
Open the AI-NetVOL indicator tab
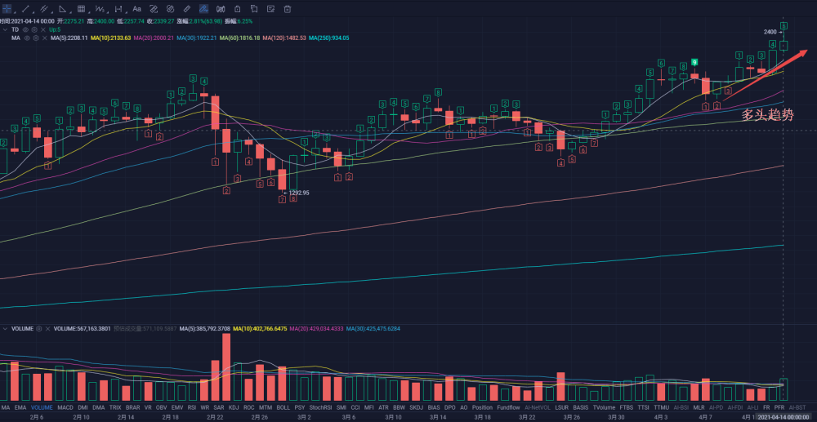tap(538, 407)
